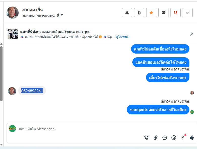
Task: Focus the Messenger reply input field
Action: tap(76, 129)
